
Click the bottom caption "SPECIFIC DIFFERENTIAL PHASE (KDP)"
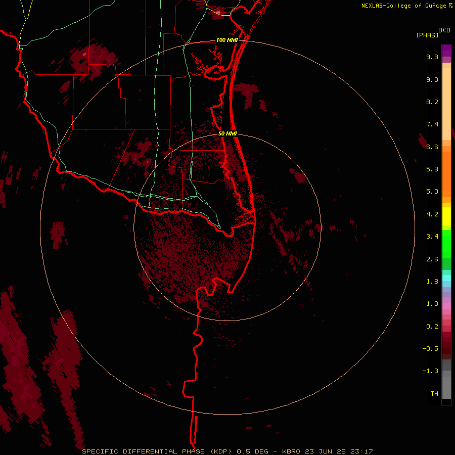[x=158, y=451]
